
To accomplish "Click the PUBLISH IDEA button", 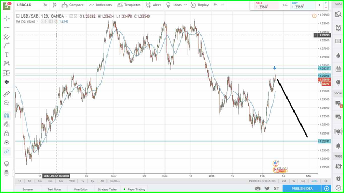I will tap(302, 188).
